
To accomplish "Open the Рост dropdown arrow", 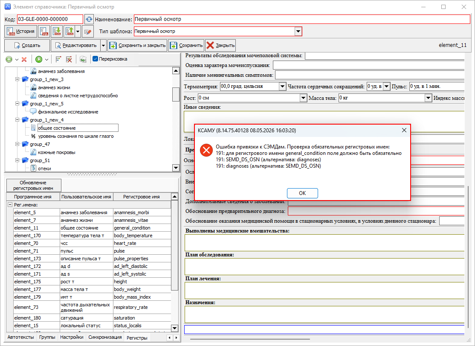I will 303,98.
